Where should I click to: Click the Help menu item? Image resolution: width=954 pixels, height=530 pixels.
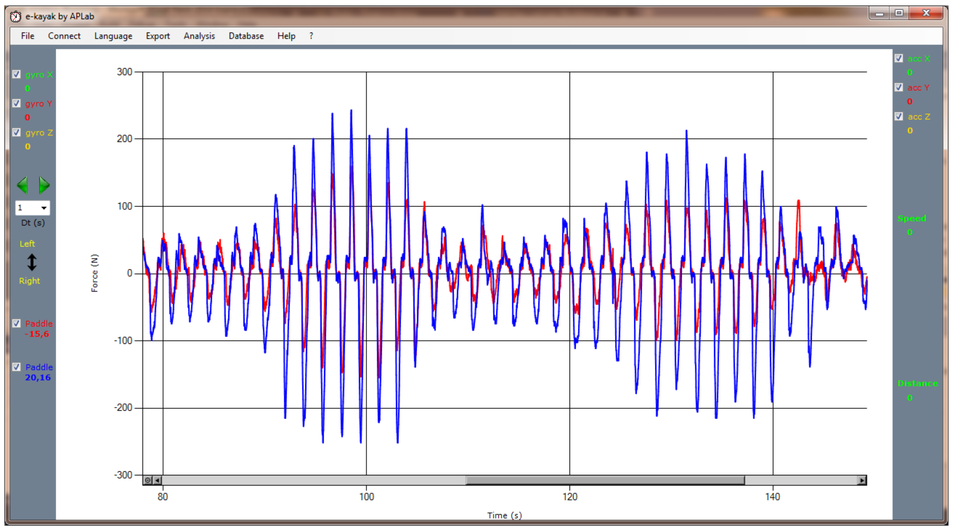[286, 36]
